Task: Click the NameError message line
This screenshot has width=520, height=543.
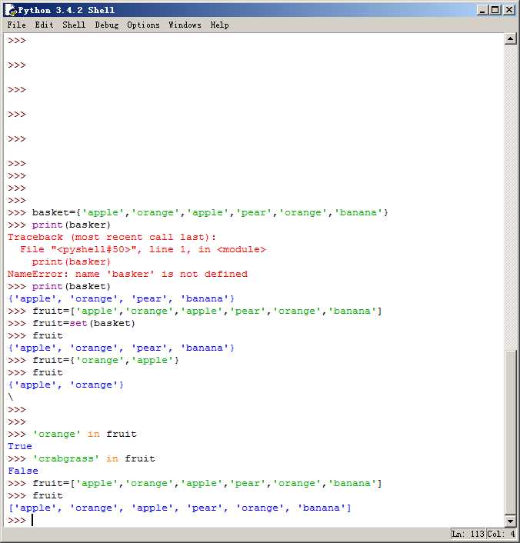Action: [128, 274]
